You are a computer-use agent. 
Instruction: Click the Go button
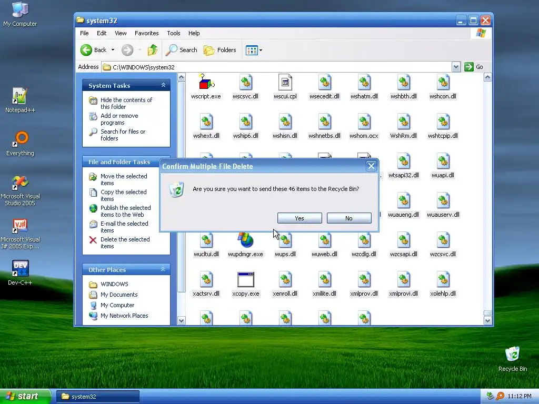474,67
